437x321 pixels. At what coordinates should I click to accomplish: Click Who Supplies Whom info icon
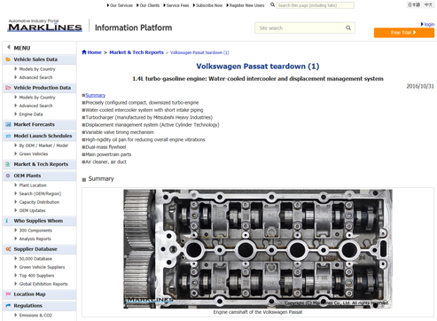[7, 221]
